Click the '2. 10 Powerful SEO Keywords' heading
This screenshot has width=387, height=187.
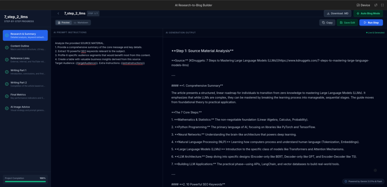(x=198, y=184)
